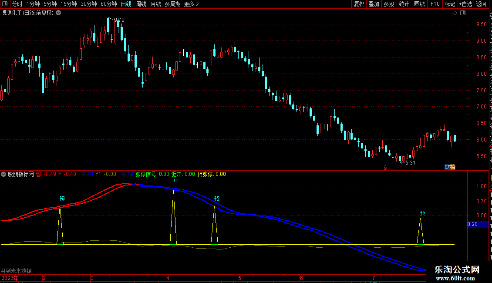Open the 画线 drawing tools
Screen dimensions: 492x283
point(419,4)
